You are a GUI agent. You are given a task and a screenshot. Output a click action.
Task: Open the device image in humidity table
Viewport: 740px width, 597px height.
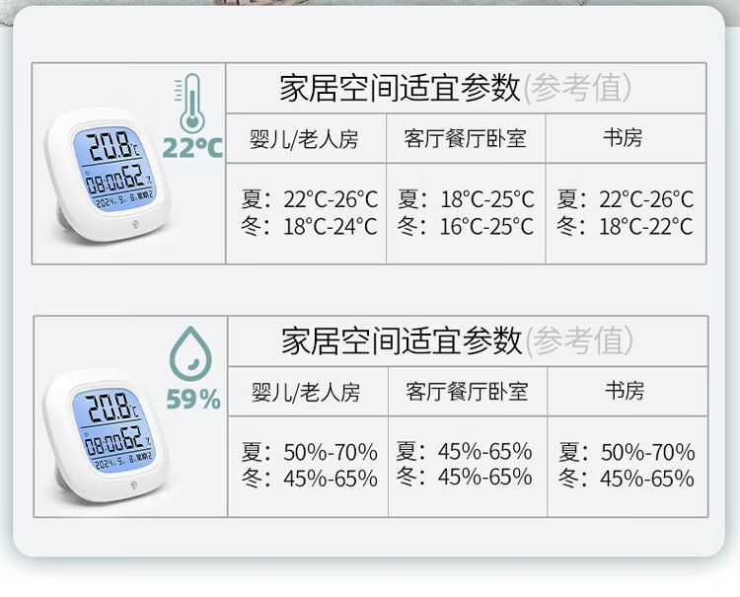click(109, 430)
